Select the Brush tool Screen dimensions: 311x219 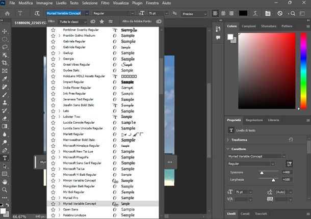pos(5,95)
